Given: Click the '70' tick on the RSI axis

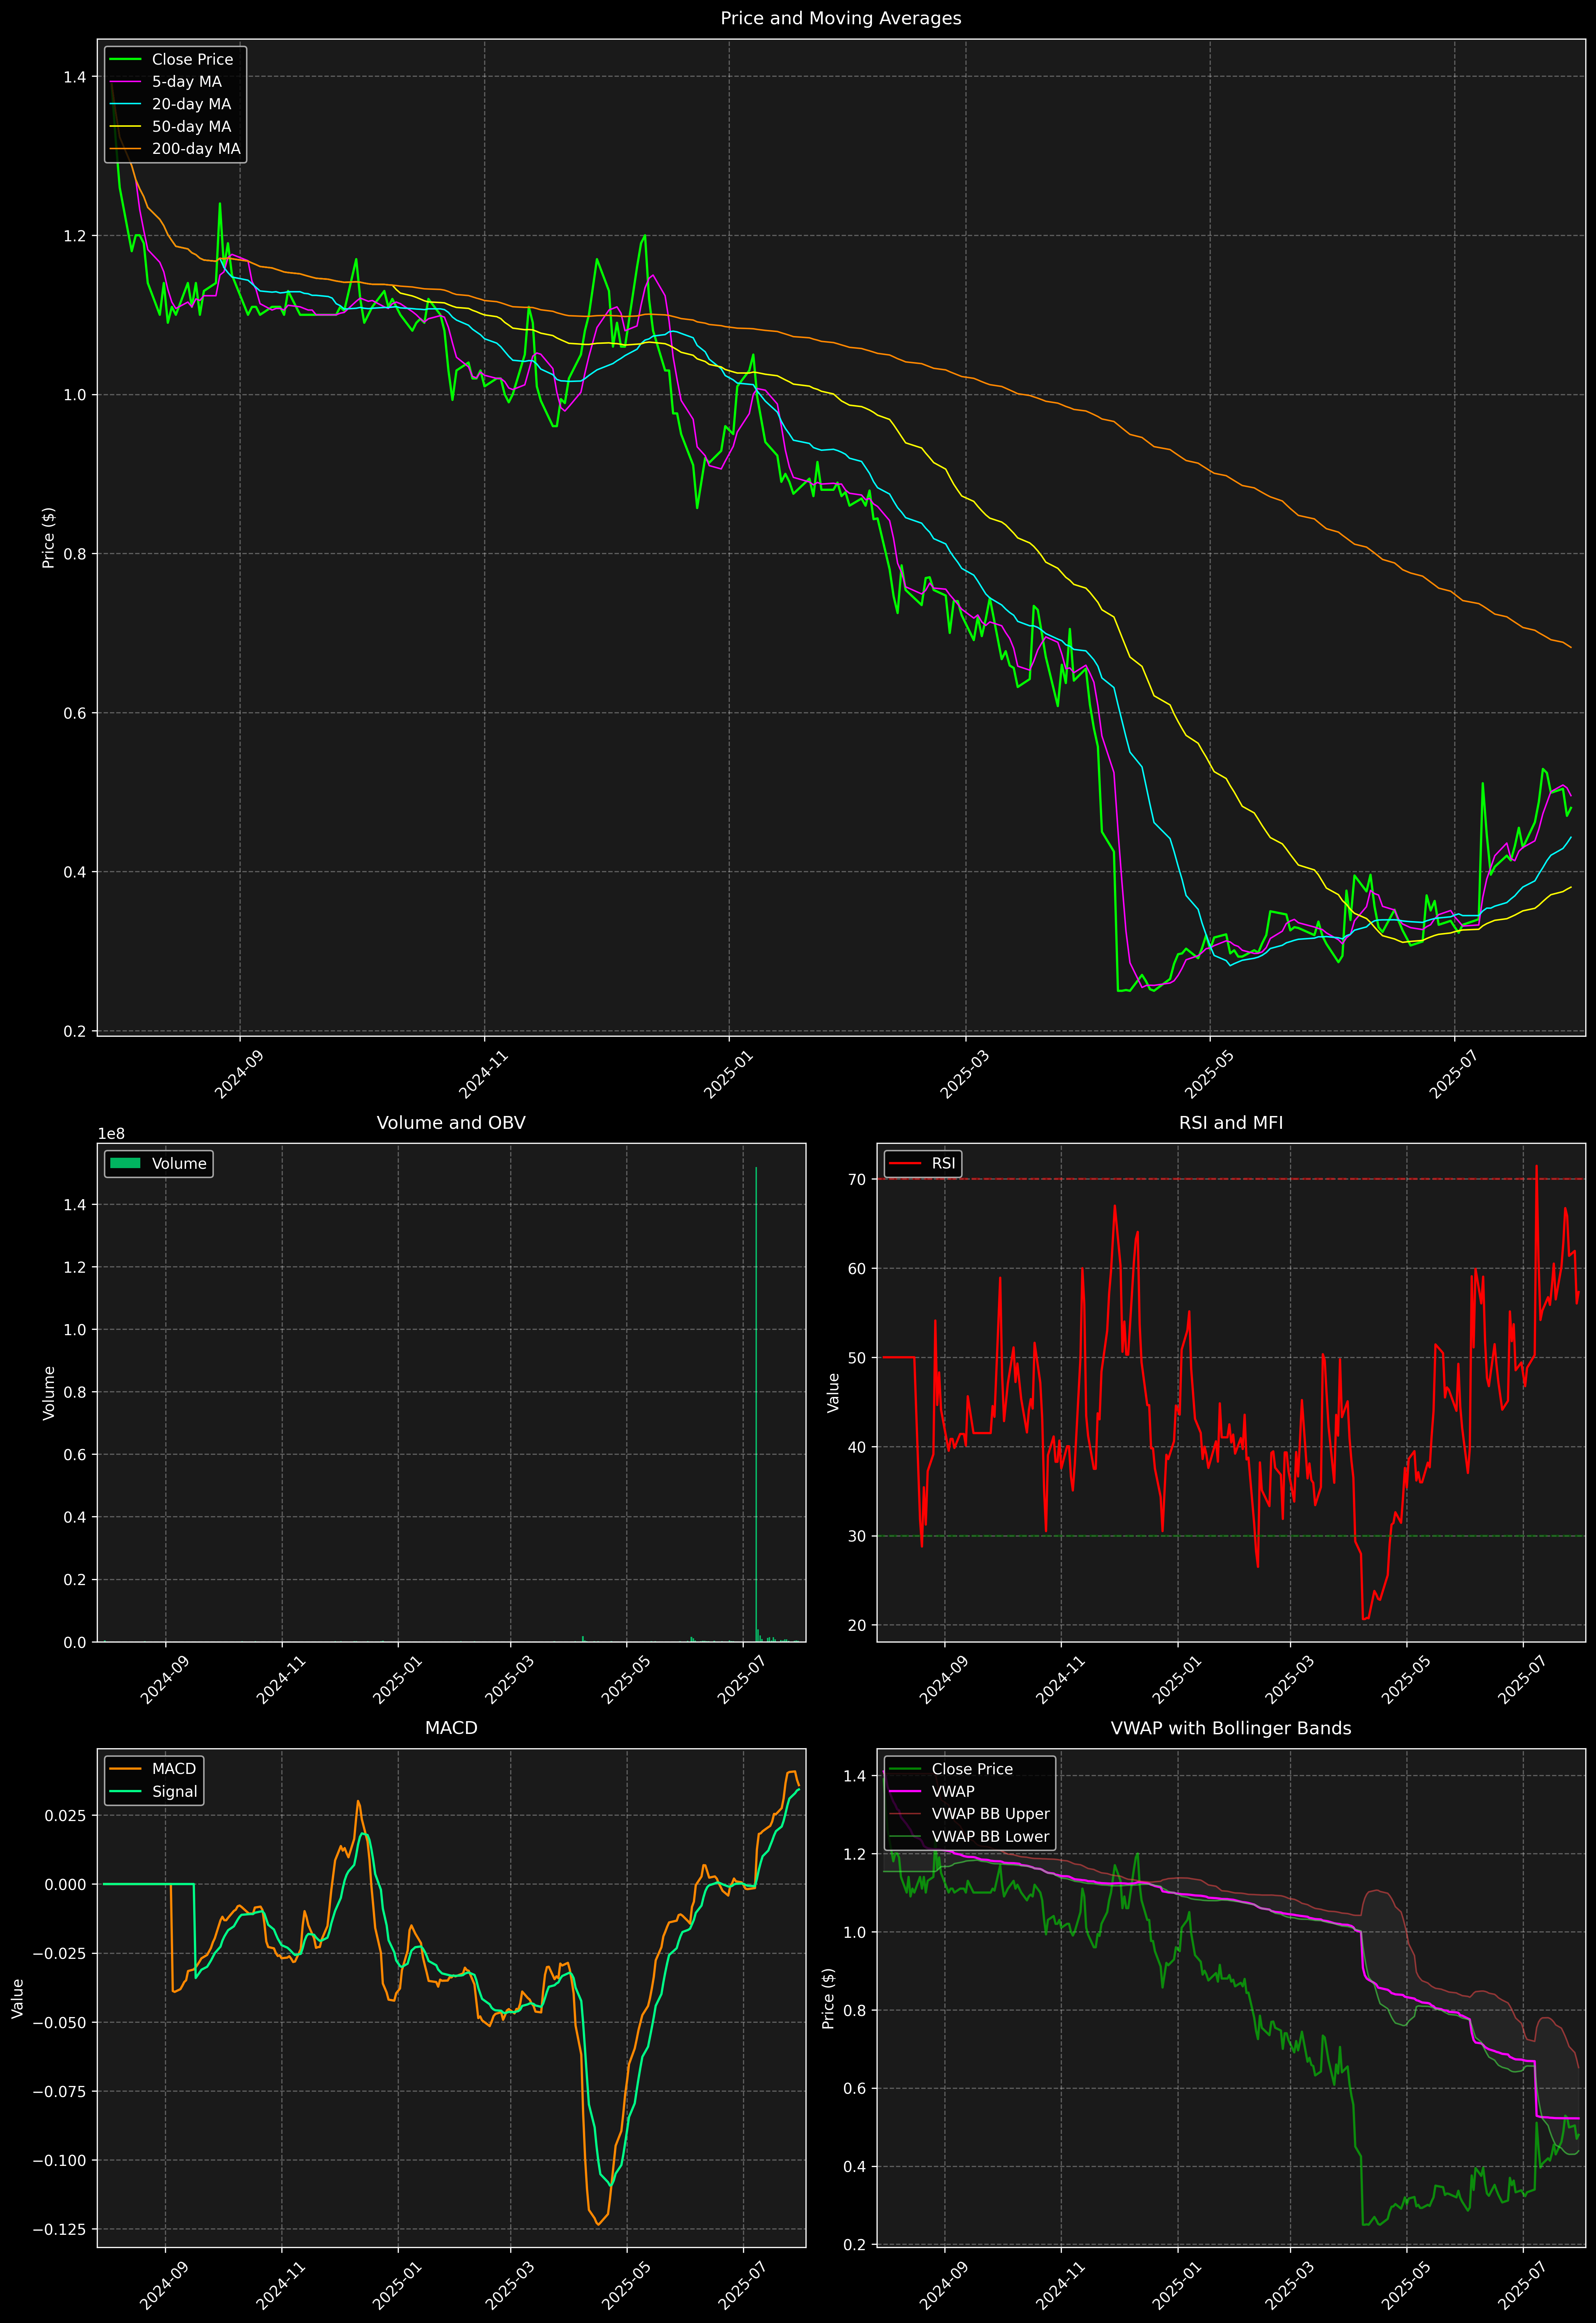Looking at the screenshot, I should click(857, 1180).
